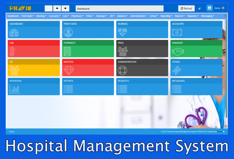Open Pharmacy via the building icon

67,52
